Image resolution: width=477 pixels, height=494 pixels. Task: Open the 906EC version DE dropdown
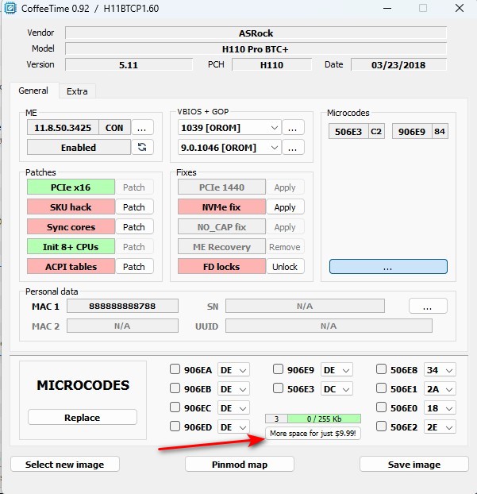[233, 408]
